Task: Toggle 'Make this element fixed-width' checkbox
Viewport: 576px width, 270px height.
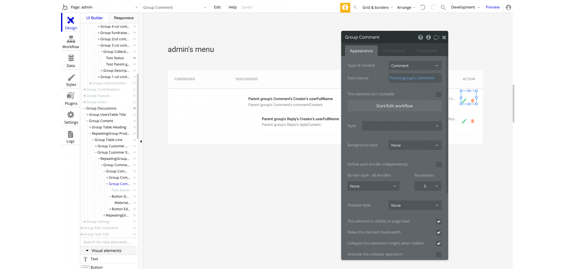Action: click(x=439, y=233)
